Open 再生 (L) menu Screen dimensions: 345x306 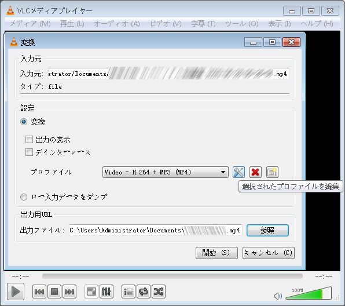tap(72, 24)
